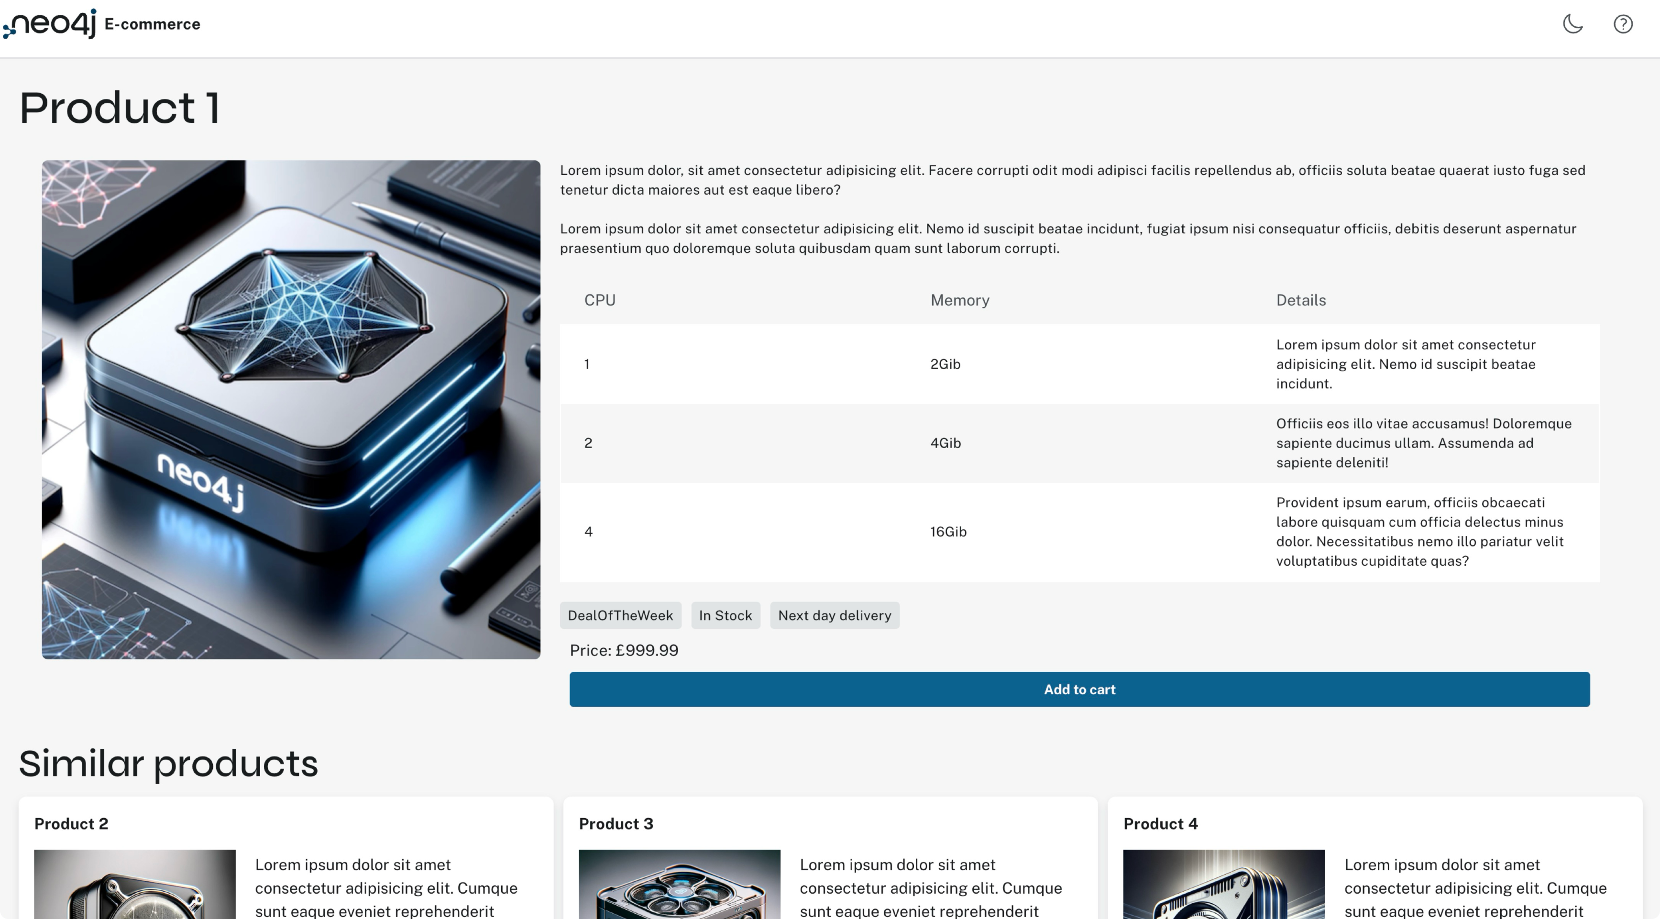Open the Product 4 card title
The image size is (1660, 919).
click(x=1160, y=824)
